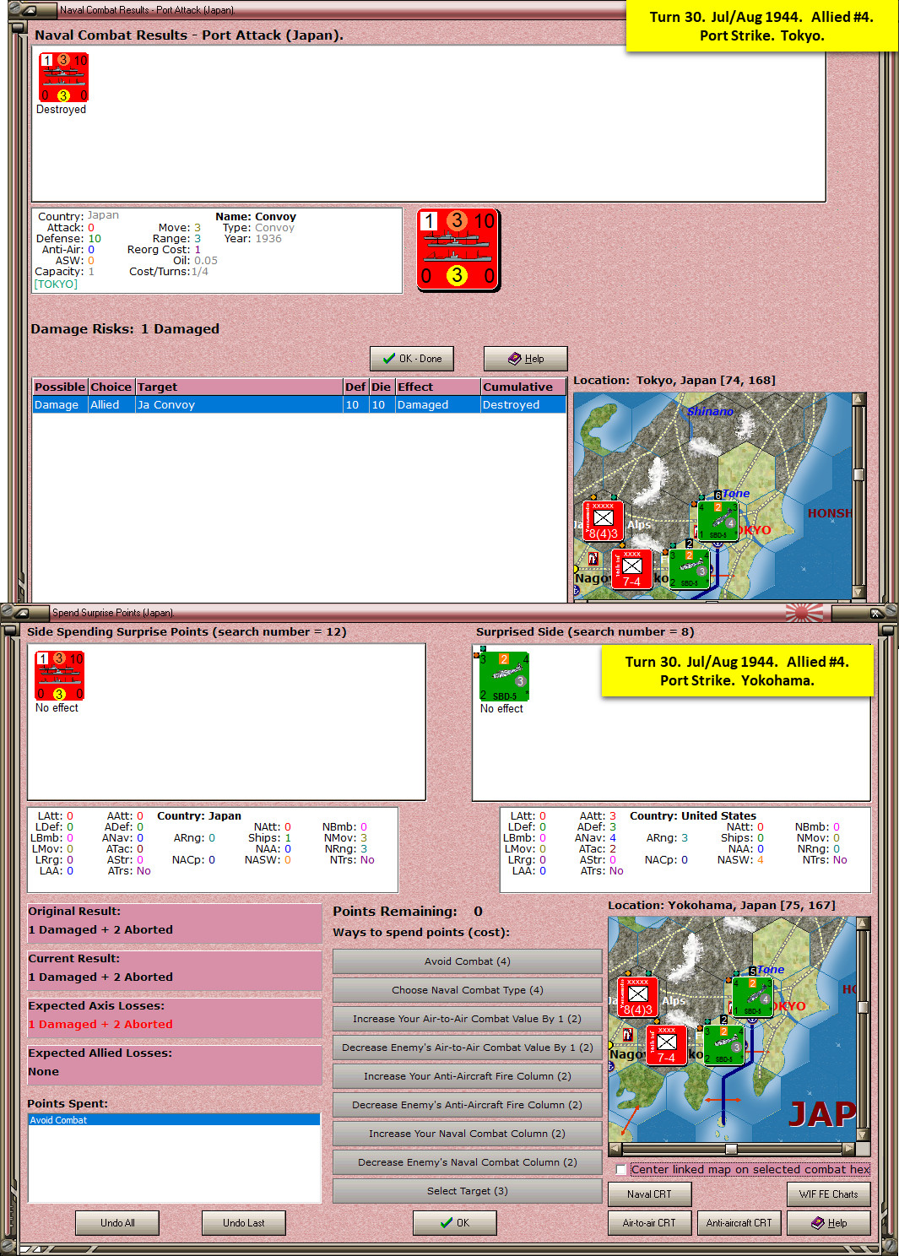This screenshot has width=899, height=1256.
Task: Select the Japanese convoy counter marked No effect
Action: point(59,675)
